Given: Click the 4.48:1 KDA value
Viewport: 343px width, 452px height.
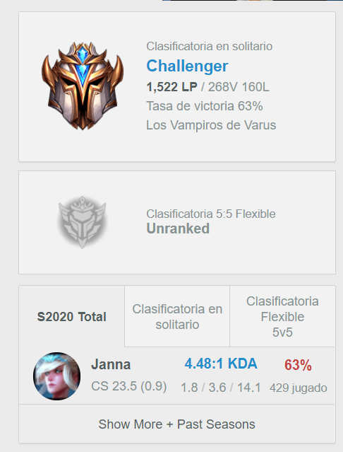Looking at the screenshot, I should click(x=221, y=364).
